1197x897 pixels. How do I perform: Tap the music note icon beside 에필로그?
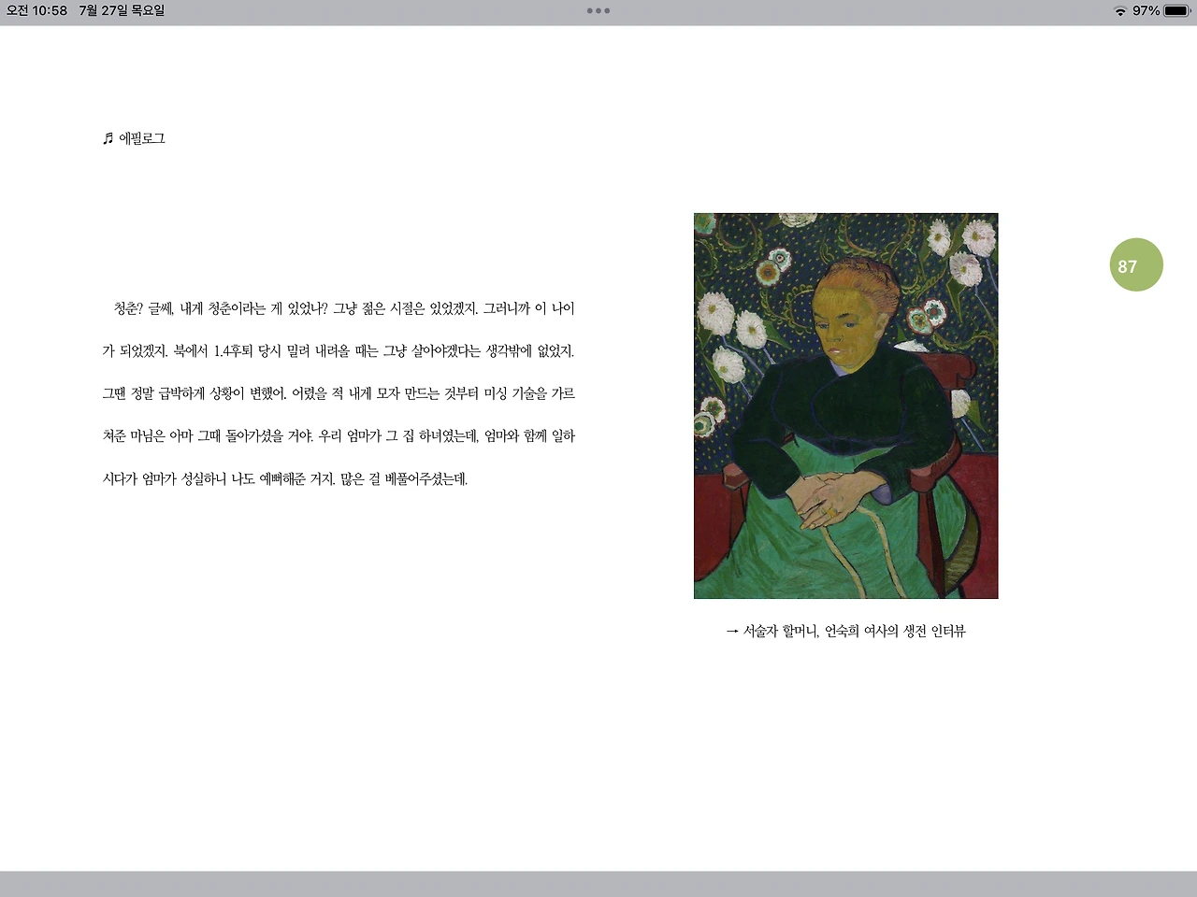pos(107,138)
